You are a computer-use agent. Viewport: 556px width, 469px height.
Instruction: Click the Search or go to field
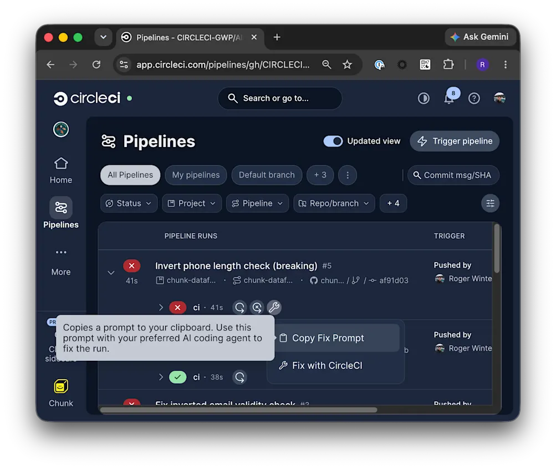click(280, 98)
